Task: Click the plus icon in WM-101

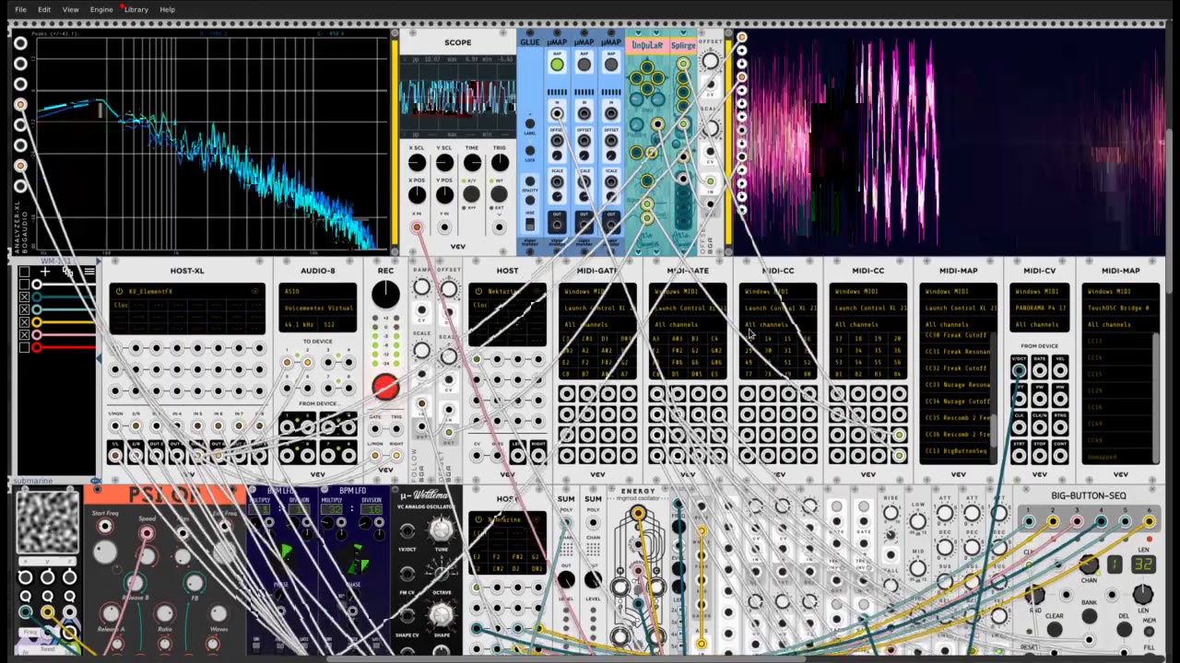Action: point(44,273)
